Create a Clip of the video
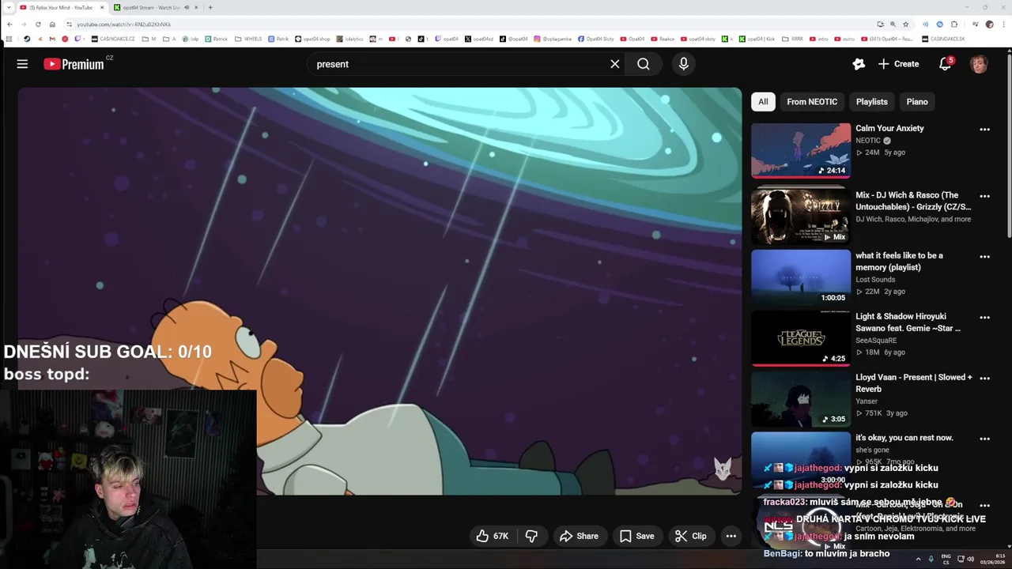 coord(690,536)
